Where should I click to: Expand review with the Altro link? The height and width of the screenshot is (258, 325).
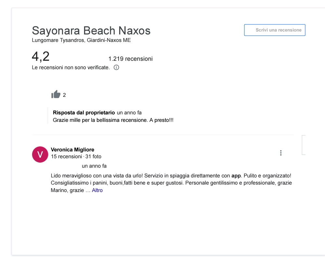click(97, 190)
